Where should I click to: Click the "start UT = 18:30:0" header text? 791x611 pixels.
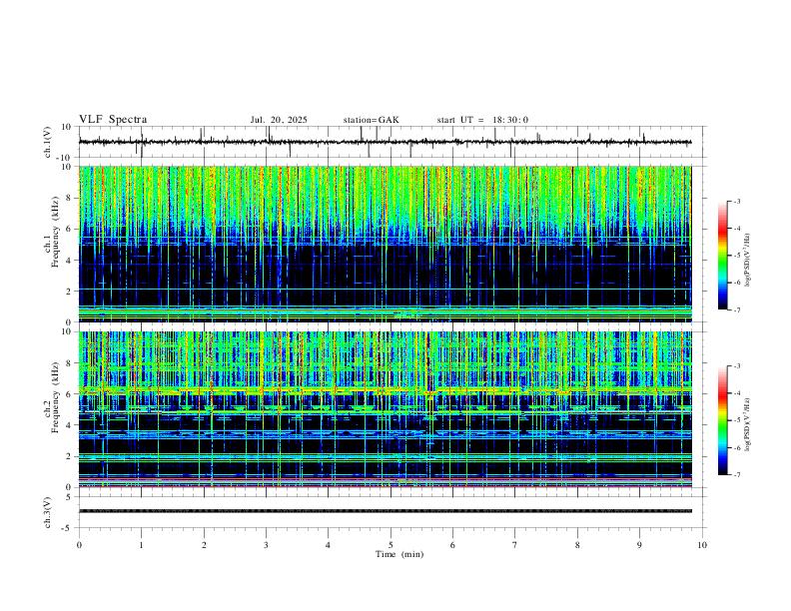(482, 120)
